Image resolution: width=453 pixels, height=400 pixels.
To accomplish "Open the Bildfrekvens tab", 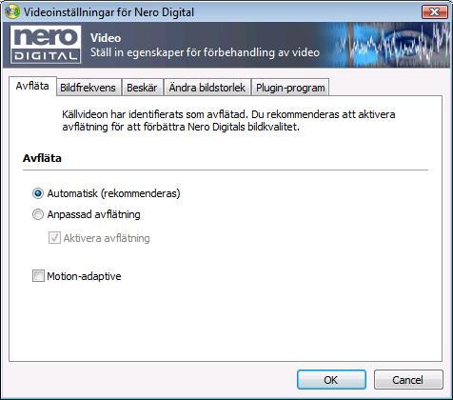I will pos(88,88).
